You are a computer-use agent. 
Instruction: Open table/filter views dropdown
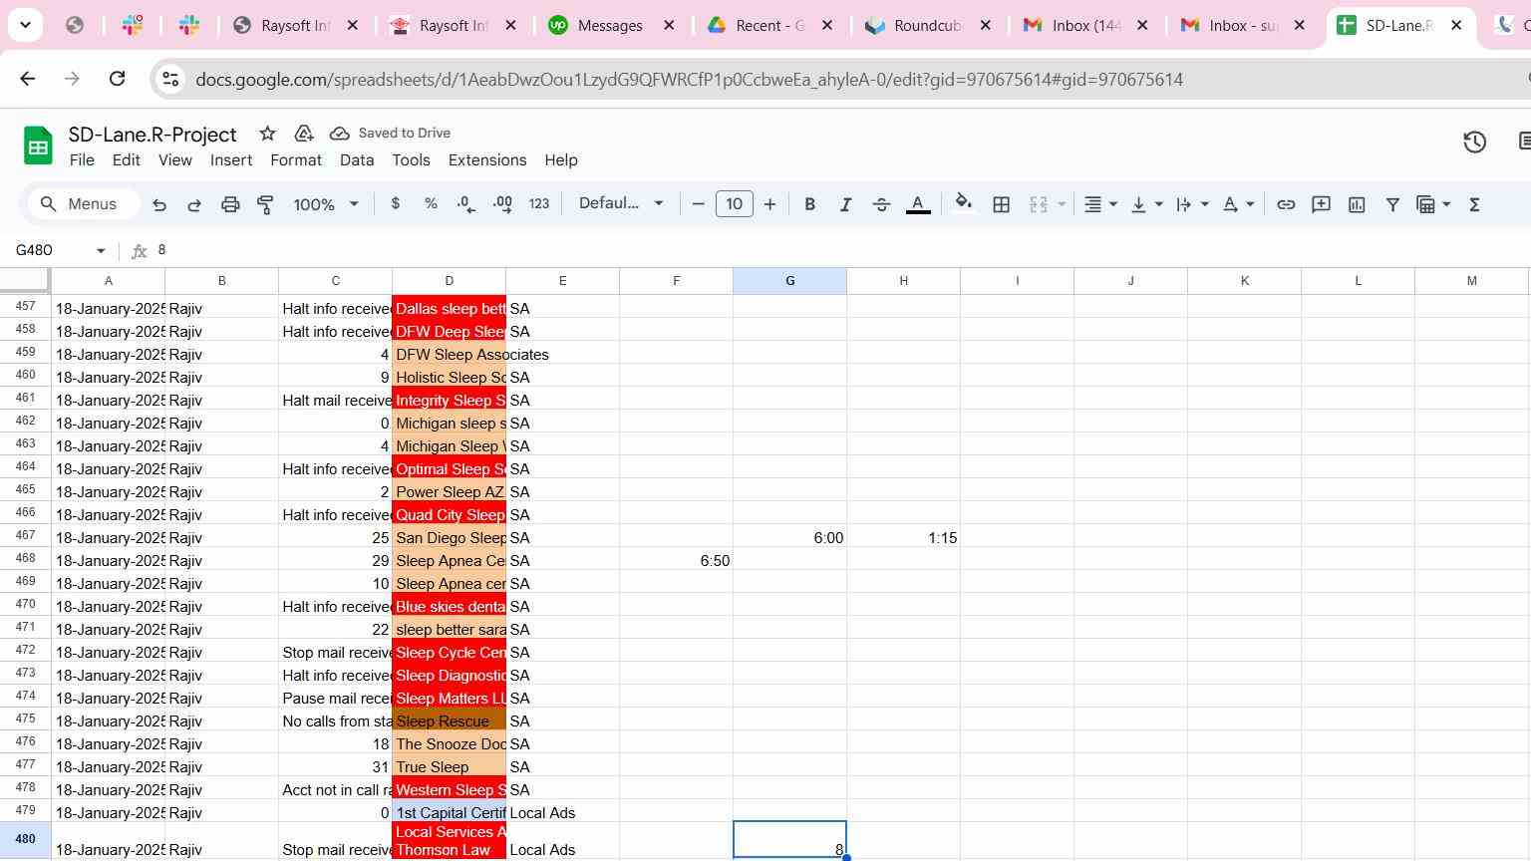click(1433, 204)
